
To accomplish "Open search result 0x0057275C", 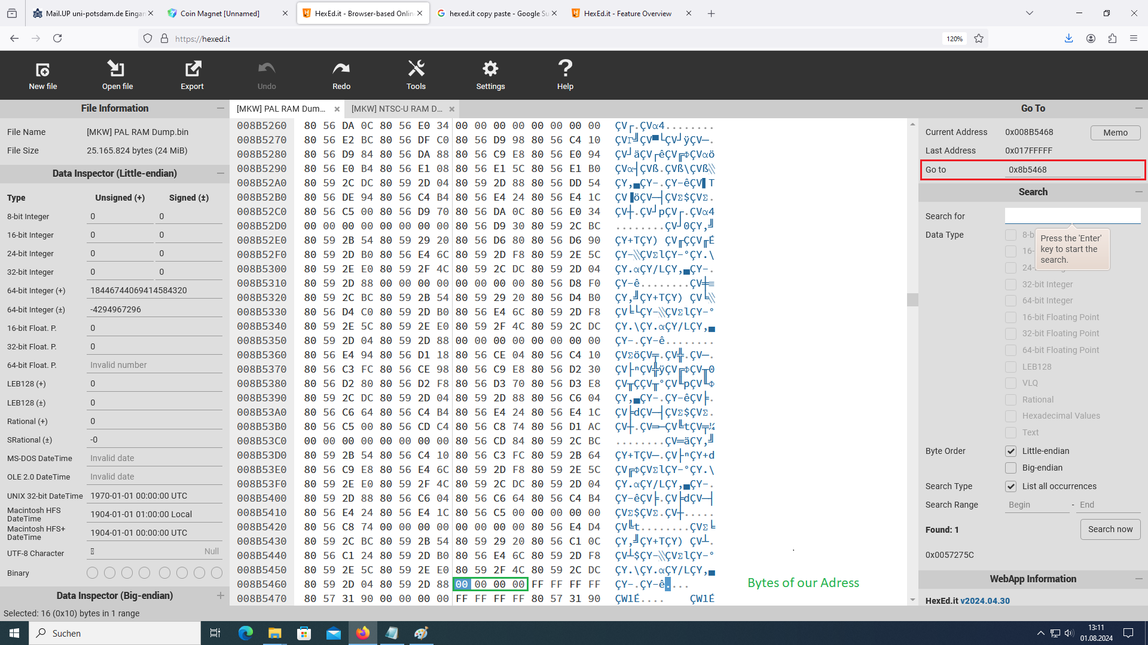I will [949, 555].
